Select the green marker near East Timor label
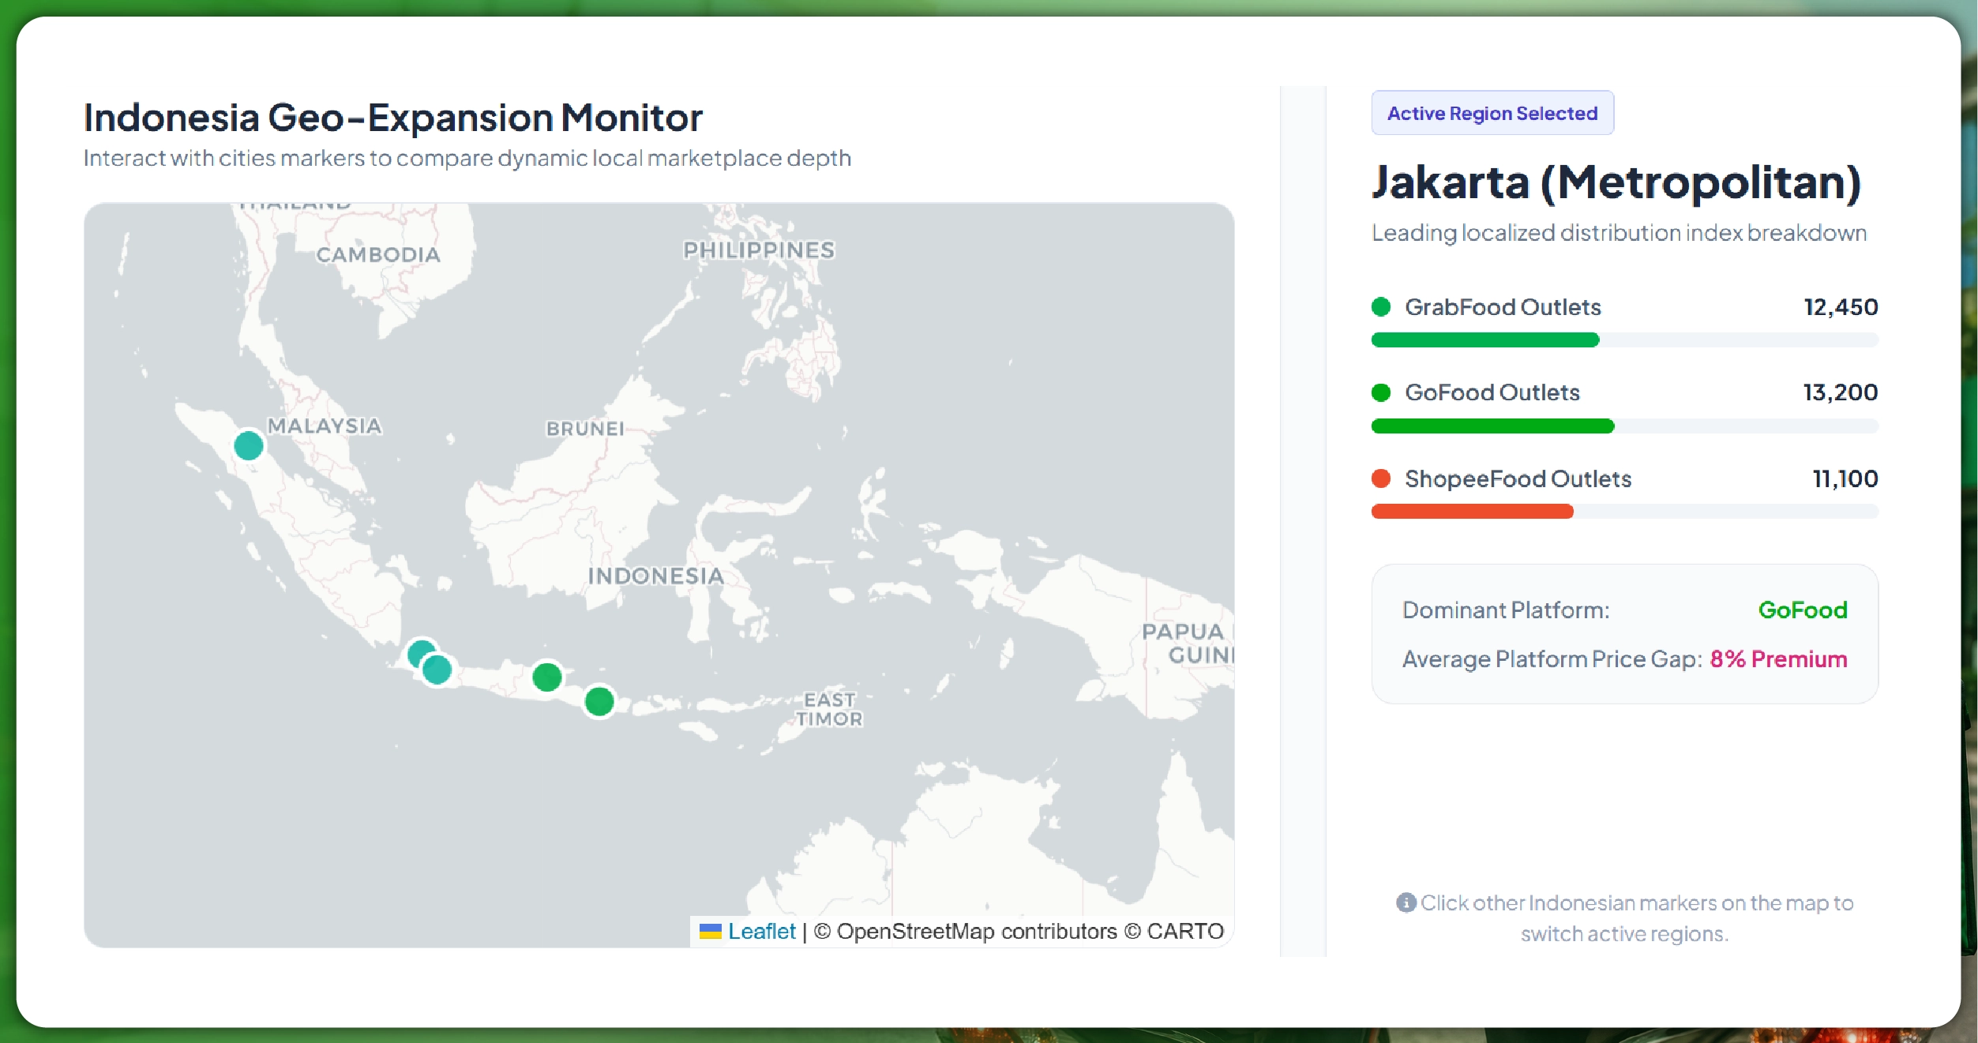1978x1043 pixels. 599,701
